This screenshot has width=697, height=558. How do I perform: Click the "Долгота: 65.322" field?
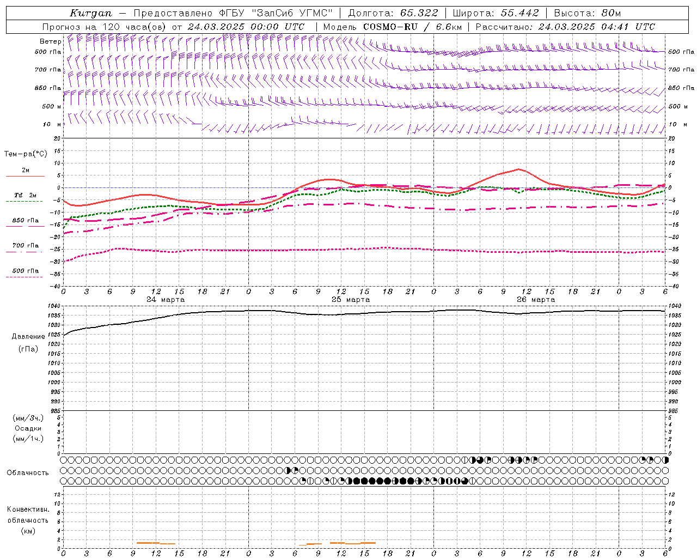393,13
